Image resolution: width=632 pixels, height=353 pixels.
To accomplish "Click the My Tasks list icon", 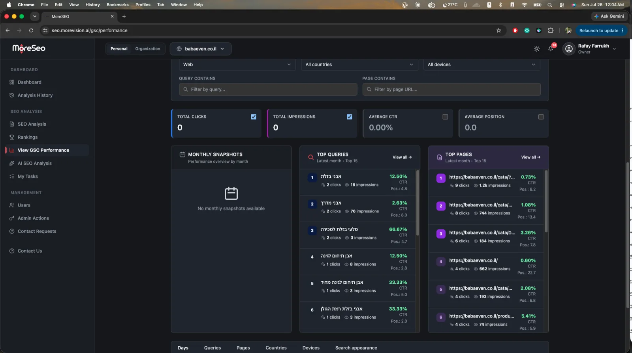I will (x=12, y=176).
